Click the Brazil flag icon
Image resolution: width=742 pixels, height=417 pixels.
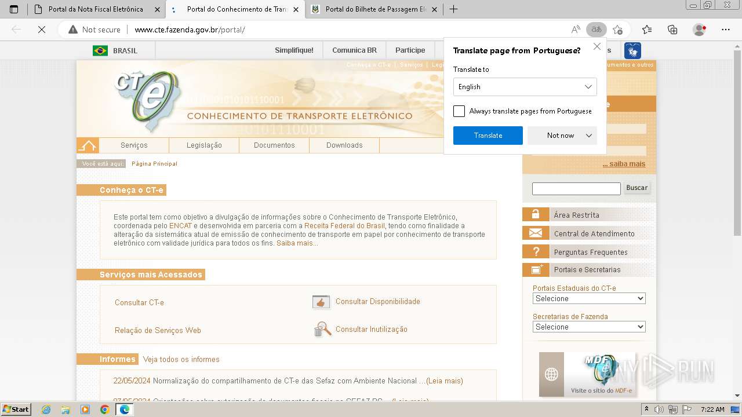[100, 51]
